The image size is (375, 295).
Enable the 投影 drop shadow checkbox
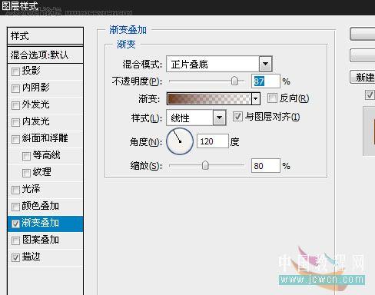[x=15, y=71]
